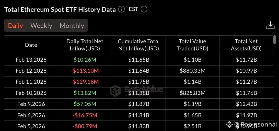
Task: Click the SoSoValue watermark logo
Action: coord(115,91)
